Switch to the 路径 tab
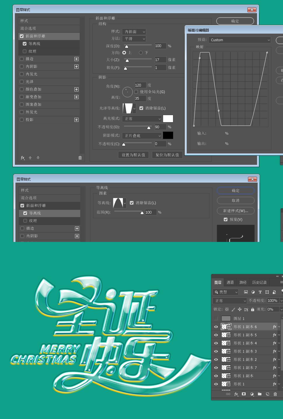This screenshot has height=419, width=283. click(243, 282)
